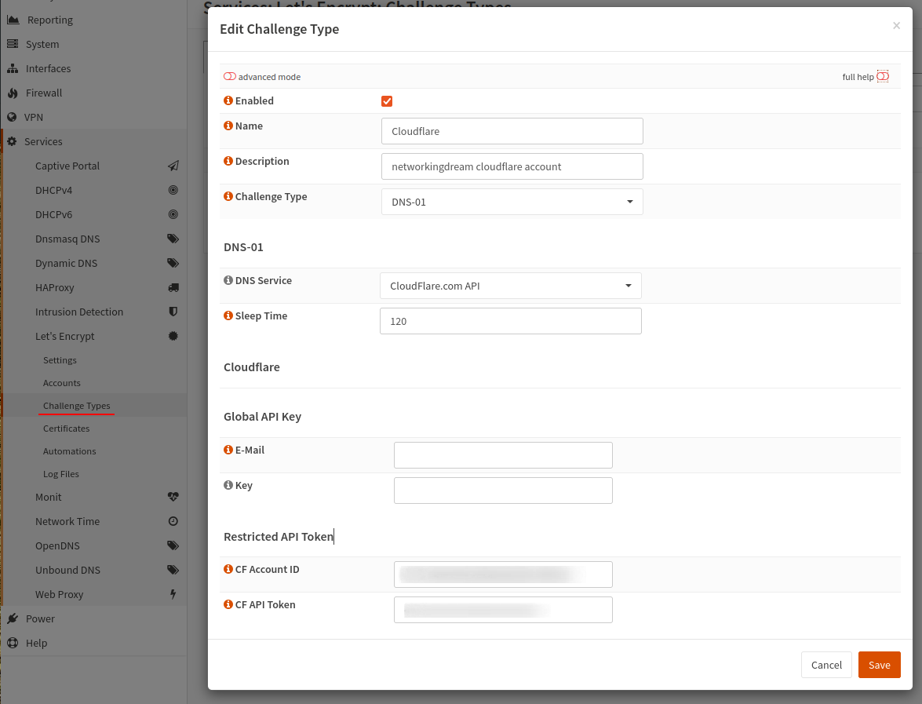Click the CF API Token input field
The width and height of the screenshot is (922, 704).
click(503, 610)
